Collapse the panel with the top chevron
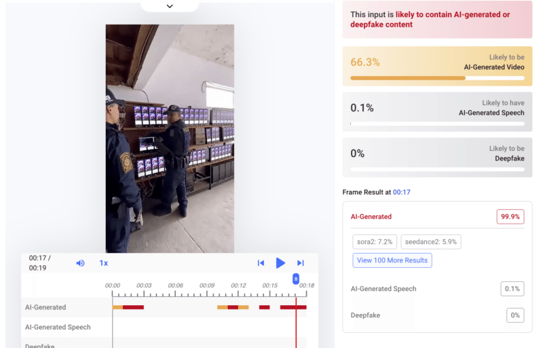This screenshot has height=348, width=543. click(x=170, y=6)
